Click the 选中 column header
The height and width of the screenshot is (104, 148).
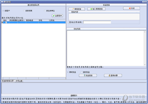pyautogui.click(x=6, y=20)
